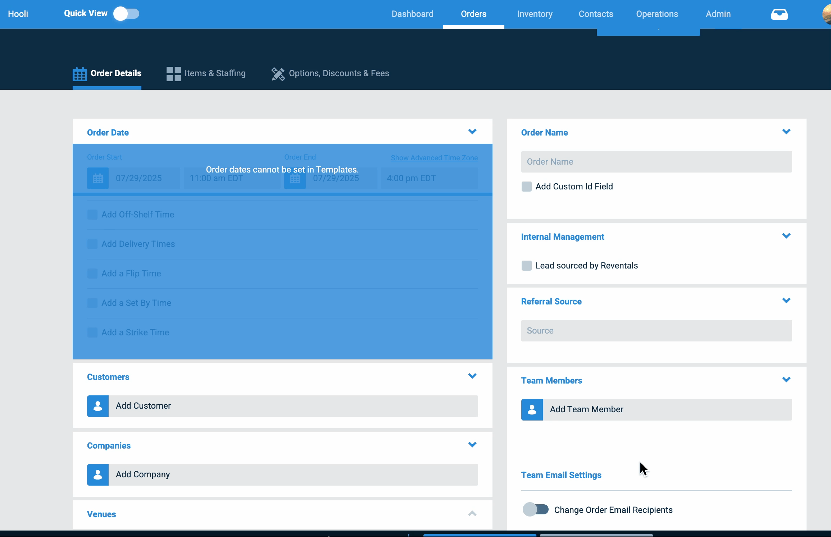Viewport: 831px width, 537px height.
Task: Click the Order Details calendar icon
Action: 80,74
